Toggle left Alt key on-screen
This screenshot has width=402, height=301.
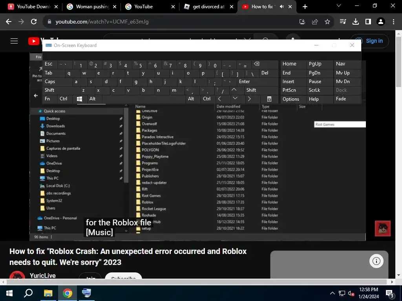click(x=94, y=99)
